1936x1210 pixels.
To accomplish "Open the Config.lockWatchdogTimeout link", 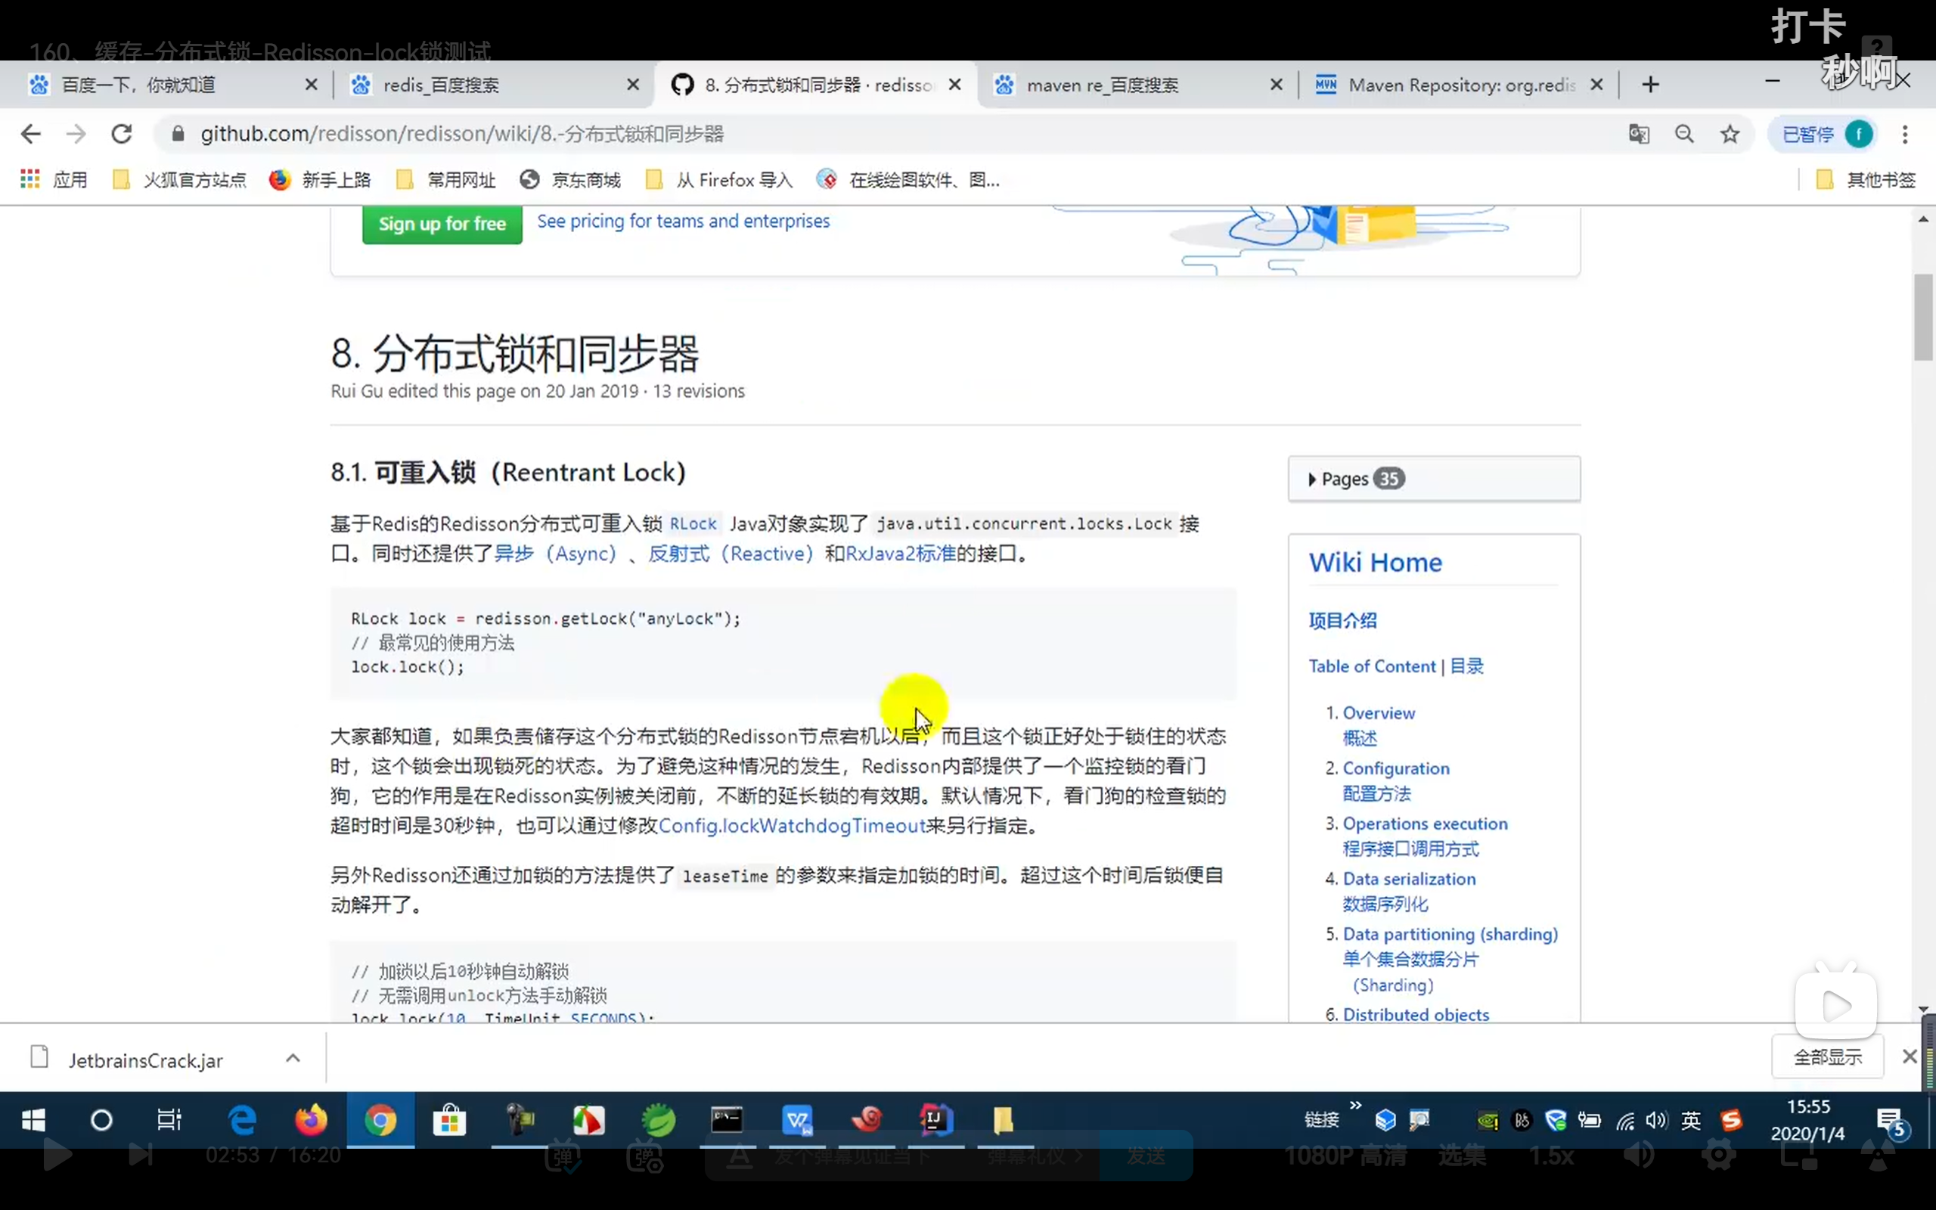I will point(791,826).
